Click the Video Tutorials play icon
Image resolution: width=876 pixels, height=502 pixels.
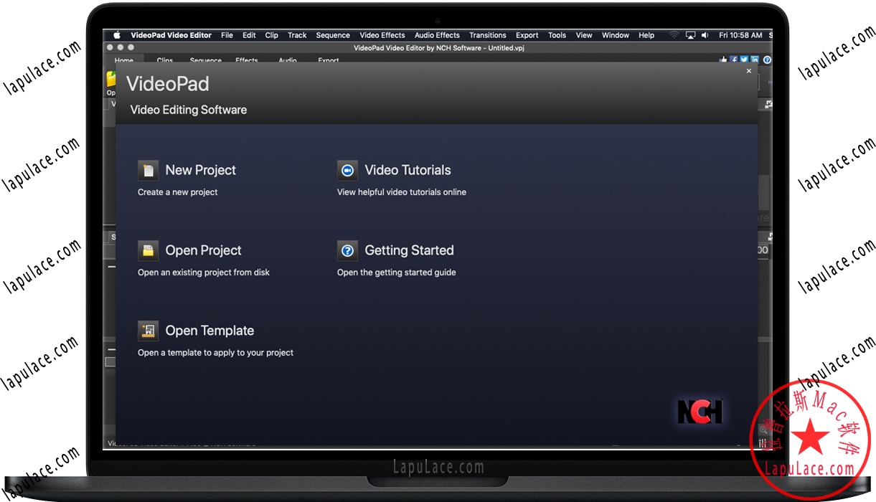(x=347, y=170)
